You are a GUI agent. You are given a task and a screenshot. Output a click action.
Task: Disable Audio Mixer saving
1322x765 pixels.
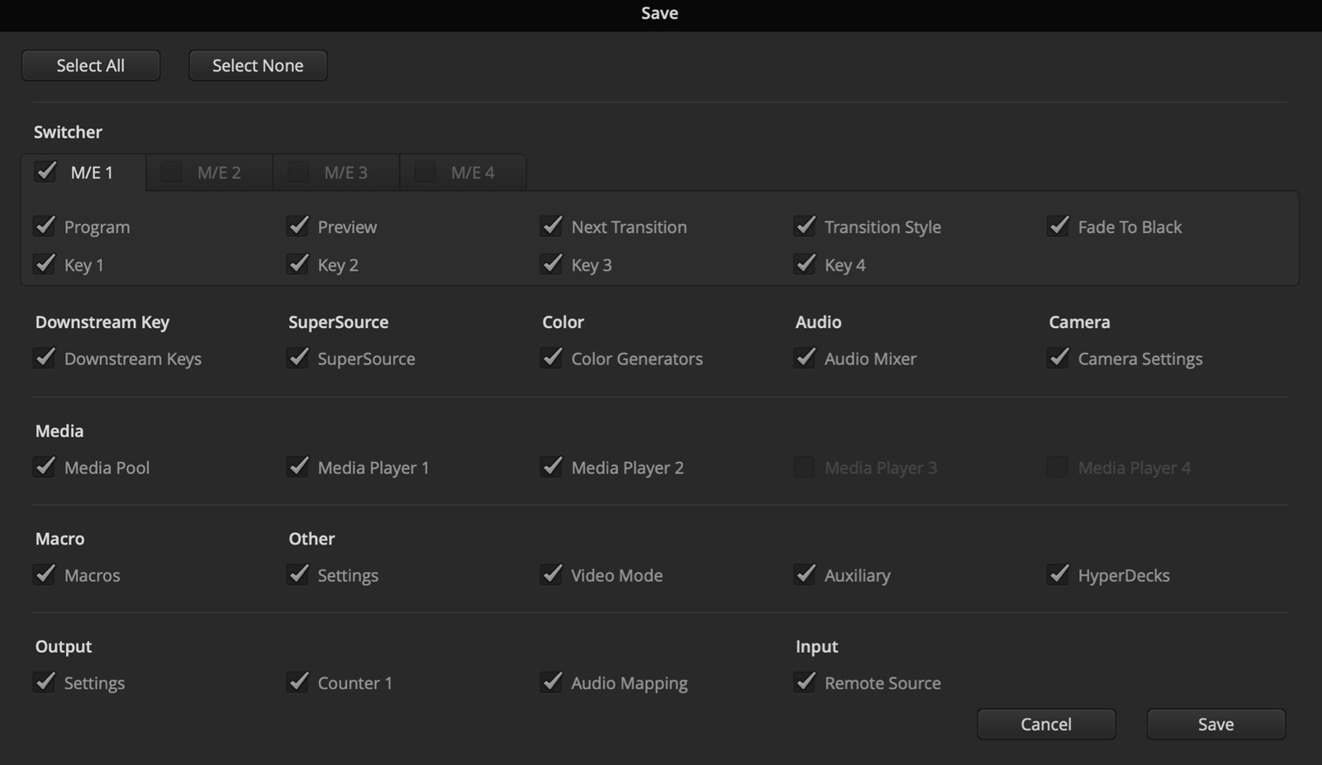[806, 358]
